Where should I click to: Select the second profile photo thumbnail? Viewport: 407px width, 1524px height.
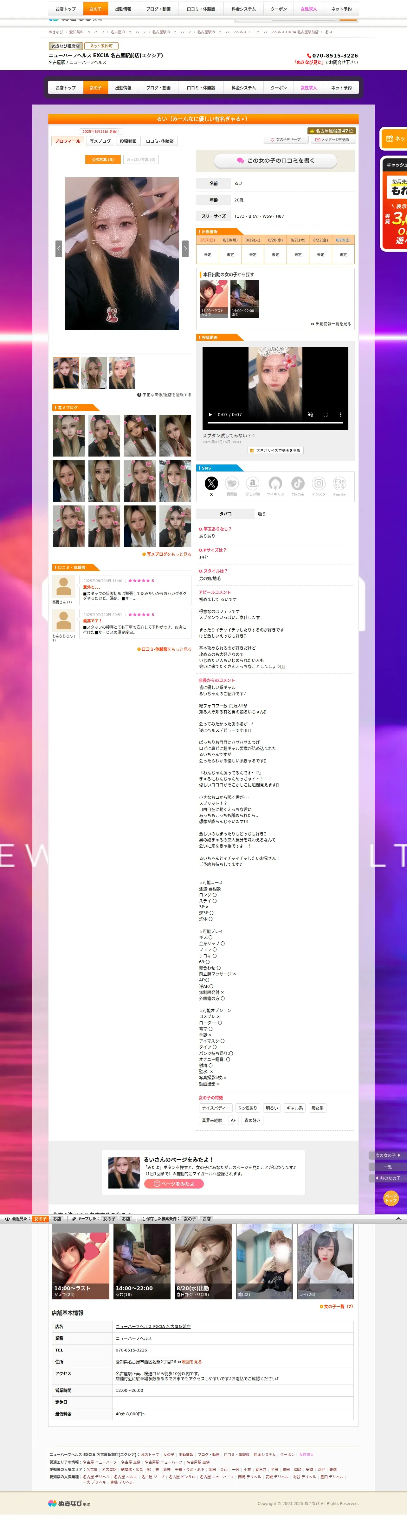pos(94,373)
